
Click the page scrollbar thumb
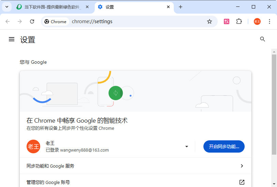pos(274,105)
